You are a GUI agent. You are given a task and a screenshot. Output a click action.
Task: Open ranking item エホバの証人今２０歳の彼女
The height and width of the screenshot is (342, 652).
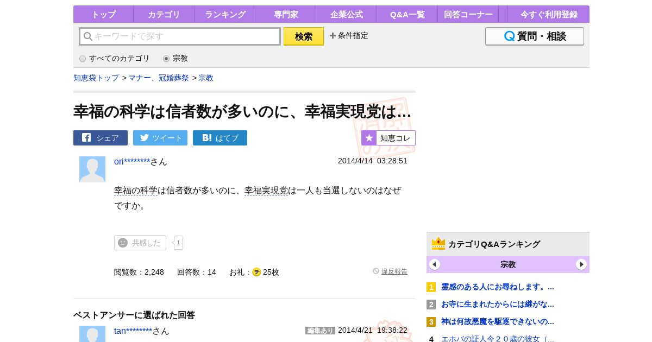(498, 339)
